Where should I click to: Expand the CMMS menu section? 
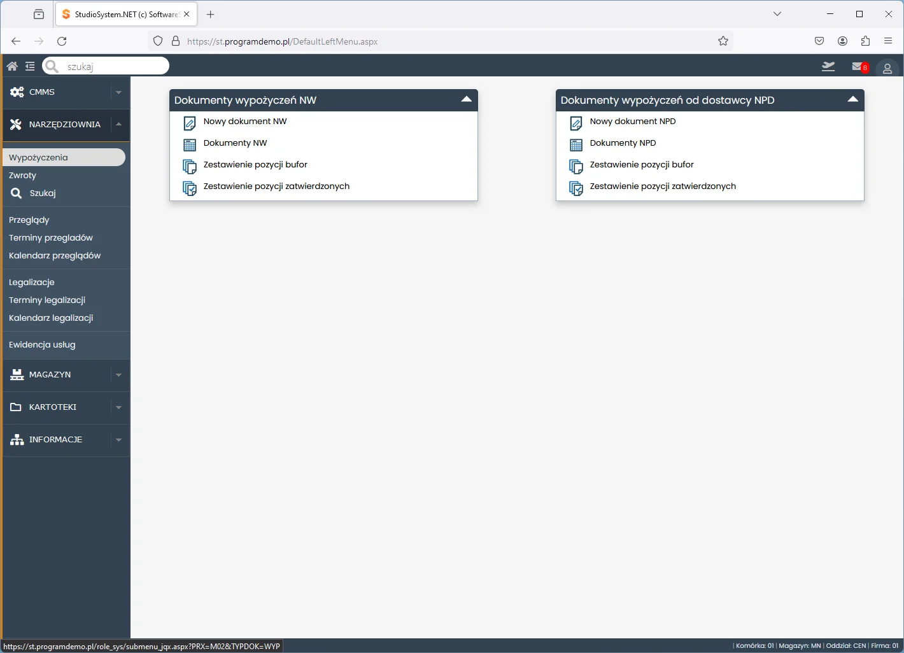(118, 92)
